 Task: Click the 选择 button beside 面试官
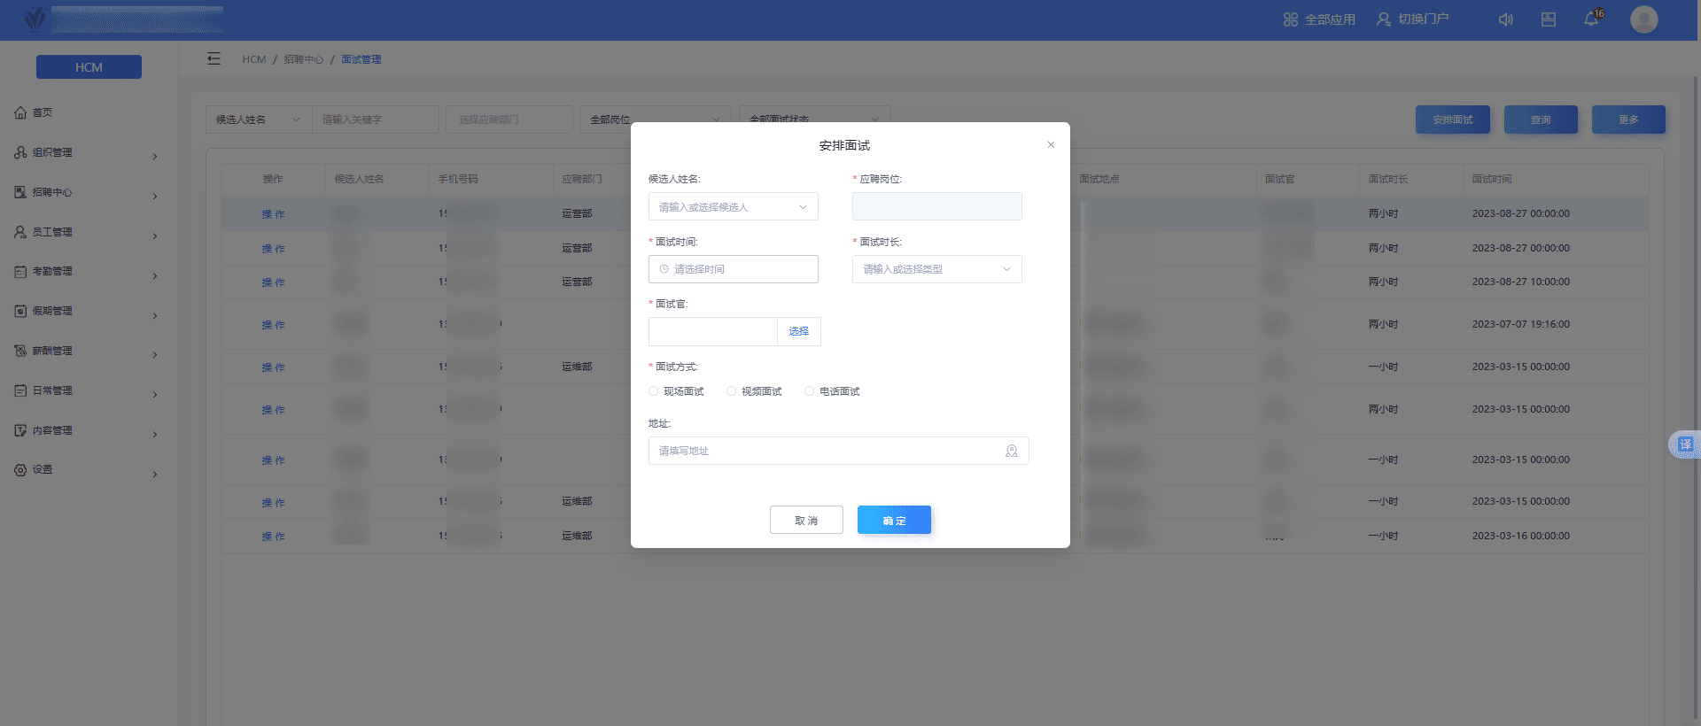coord(799,331)
